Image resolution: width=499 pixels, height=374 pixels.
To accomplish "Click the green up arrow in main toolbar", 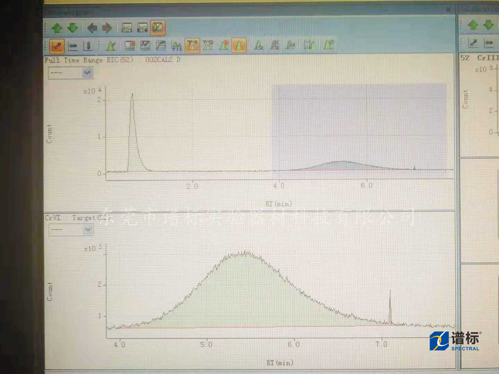I will (x=57, y=28).
